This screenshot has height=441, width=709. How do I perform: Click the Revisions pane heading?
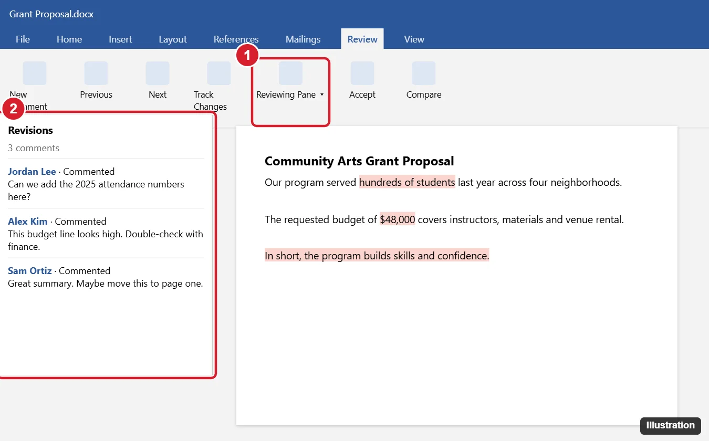point(30,130)
